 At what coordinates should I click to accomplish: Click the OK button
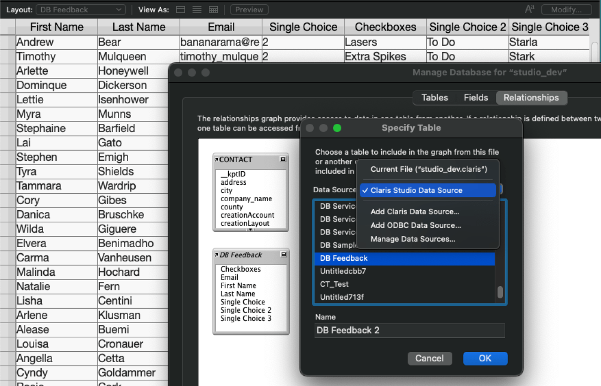pyautogui.click(x=485, y=358)
